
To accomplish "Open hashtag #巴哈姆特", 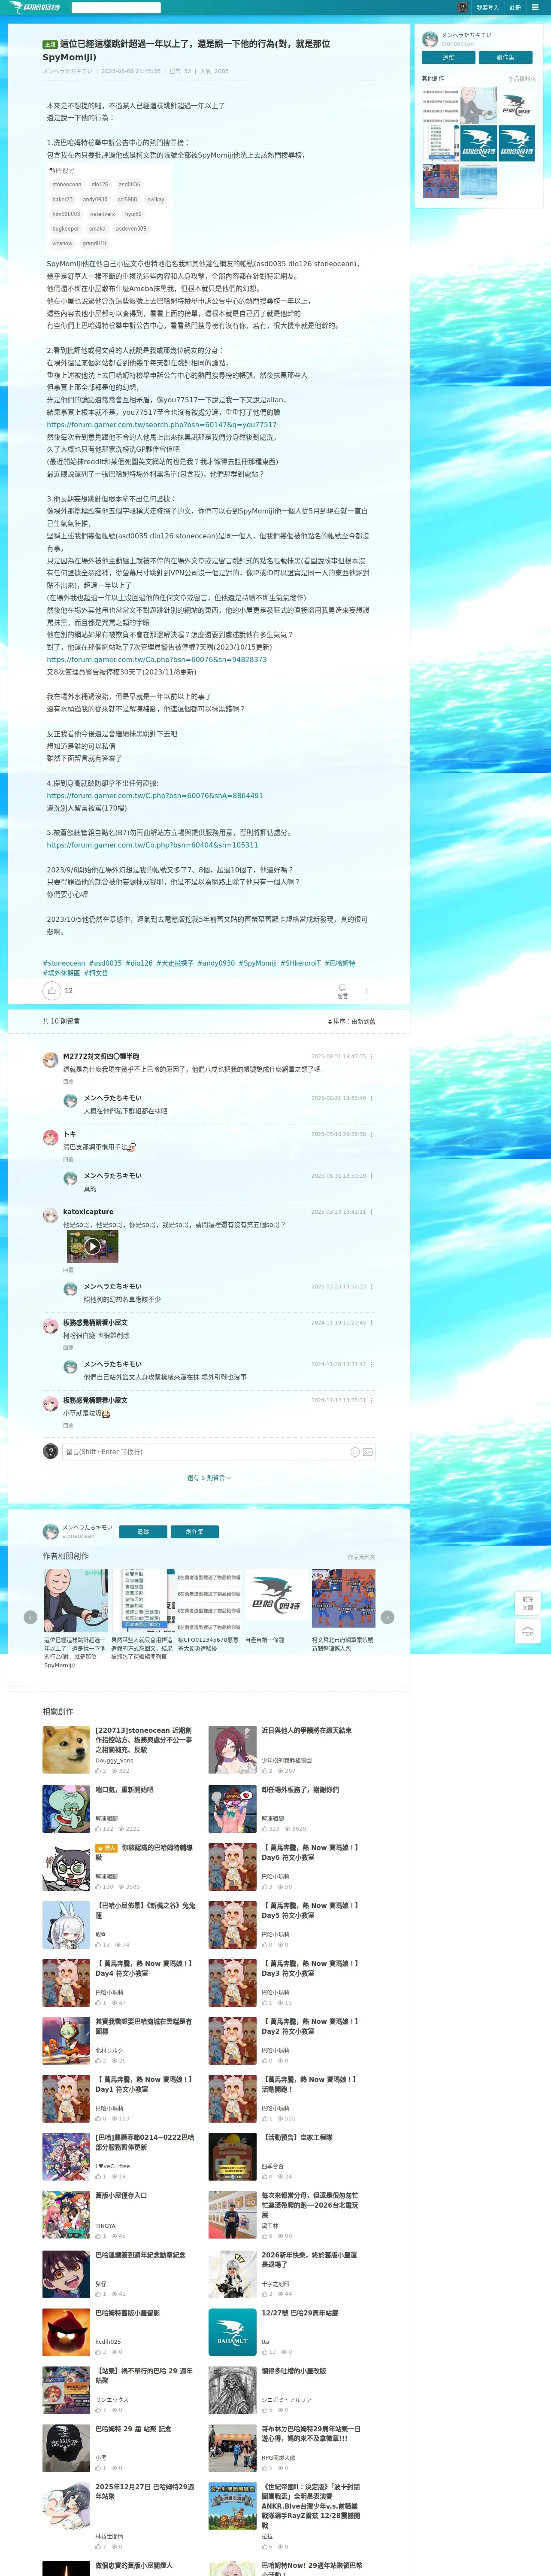I will (x=339, y=963).
